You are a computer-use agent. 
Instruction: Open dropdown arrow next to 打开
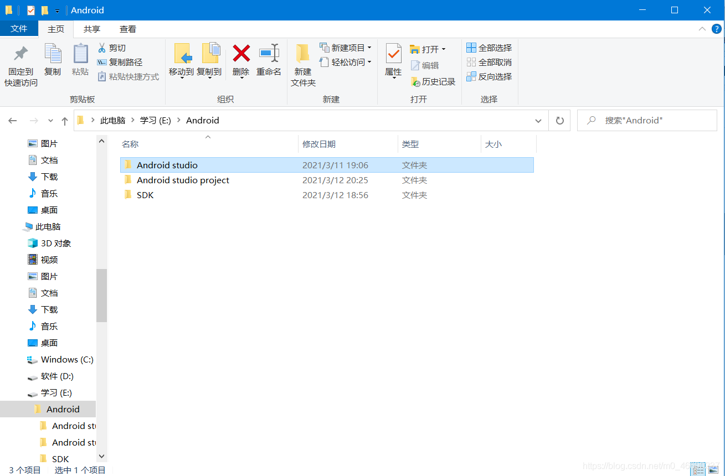[443, 49]
